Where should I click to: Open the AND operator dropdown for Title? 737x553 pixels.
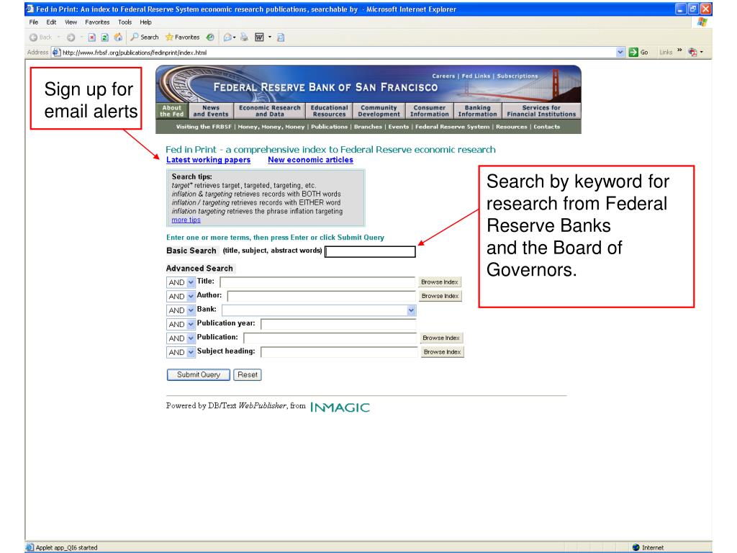coord(190,282)
